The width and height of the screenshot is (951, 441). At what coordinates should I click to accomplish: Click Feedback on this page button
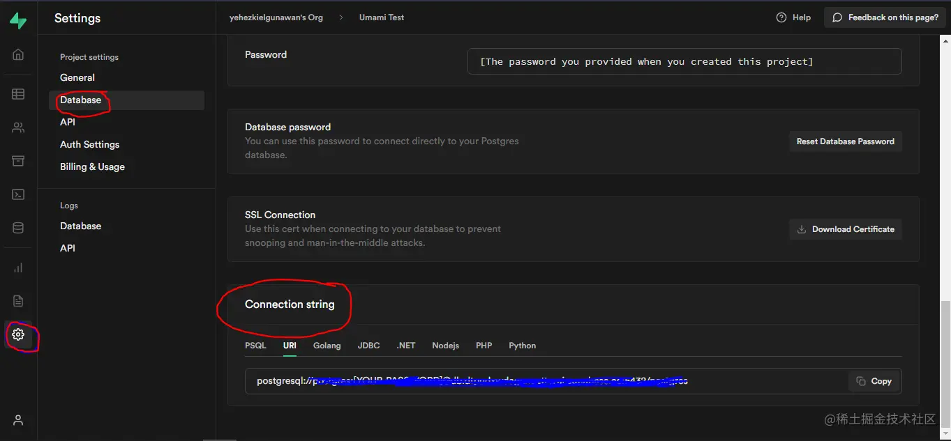tap(885, 17)
